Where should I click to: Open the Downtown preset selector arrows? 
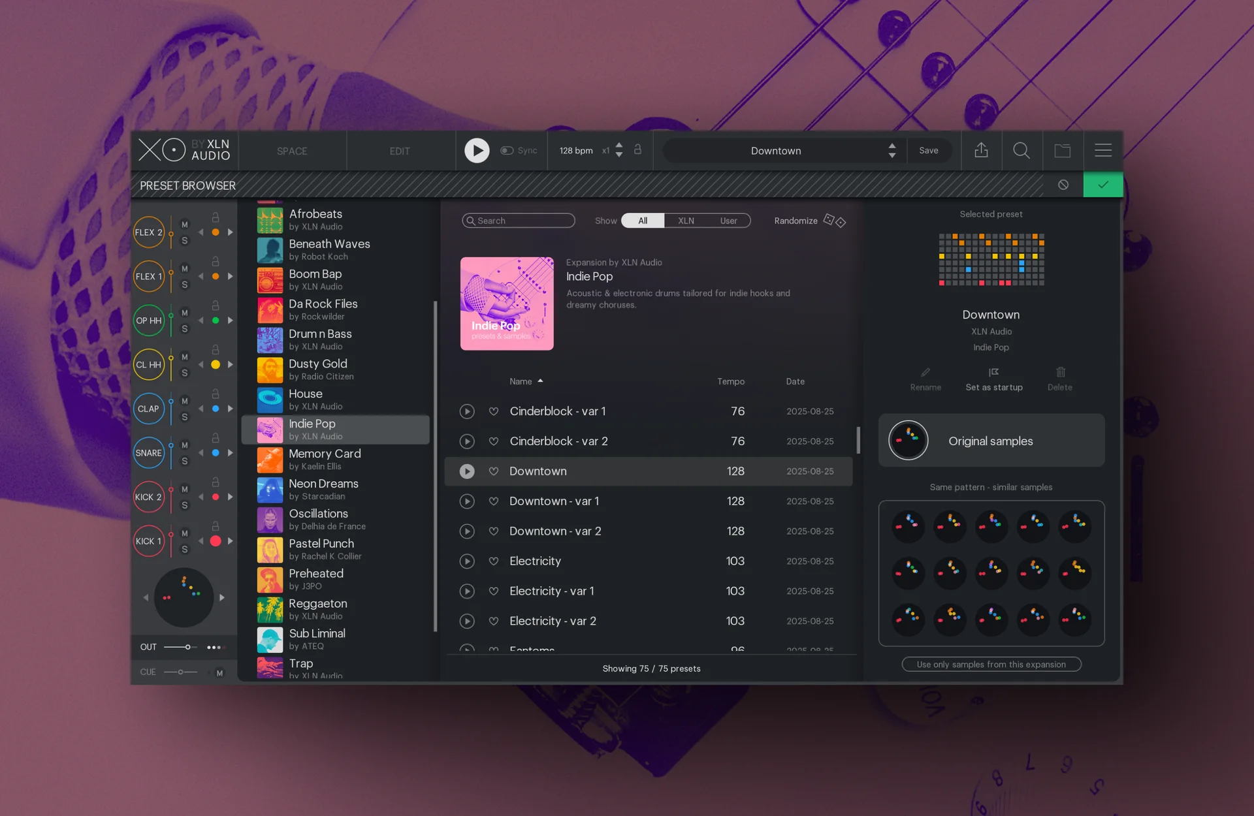[892, 151]
